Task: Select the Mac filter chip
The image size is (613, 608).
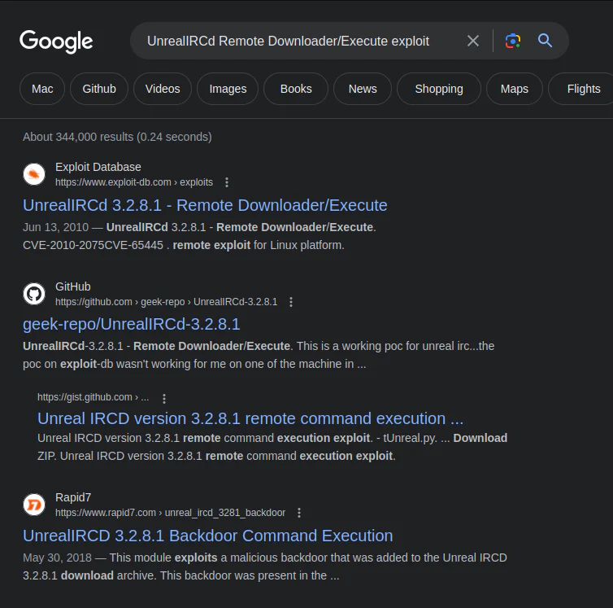Action: (x=42, y=89)
